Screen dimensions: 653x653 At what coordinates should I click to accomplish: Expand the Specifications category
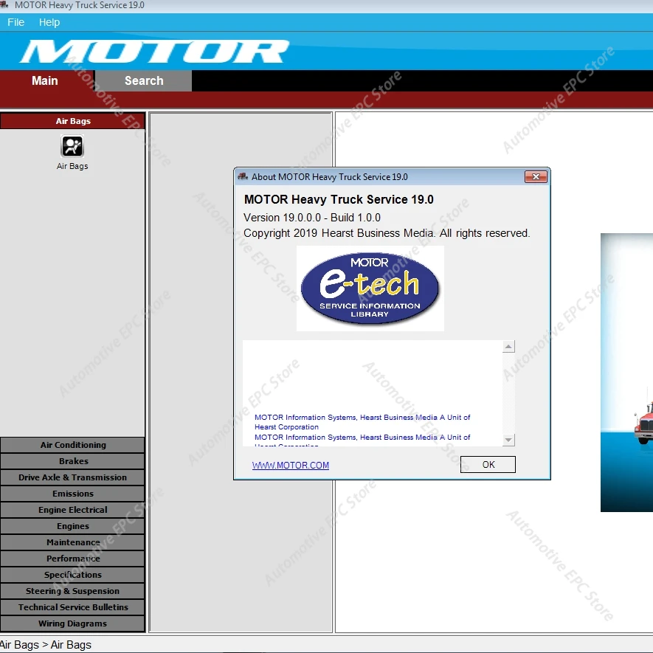[x=73, y=575]
